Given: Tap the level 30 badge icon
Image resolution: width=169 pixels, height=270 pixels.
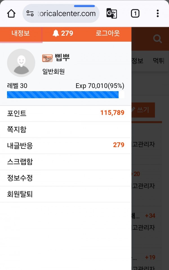Looking at the screenshot, I should (47, 58).
